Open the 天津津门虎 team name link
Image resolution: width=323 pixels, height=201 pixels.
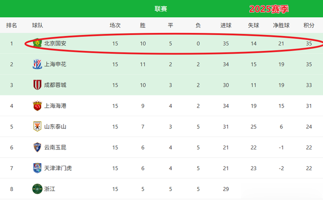[x=58, y=168]
